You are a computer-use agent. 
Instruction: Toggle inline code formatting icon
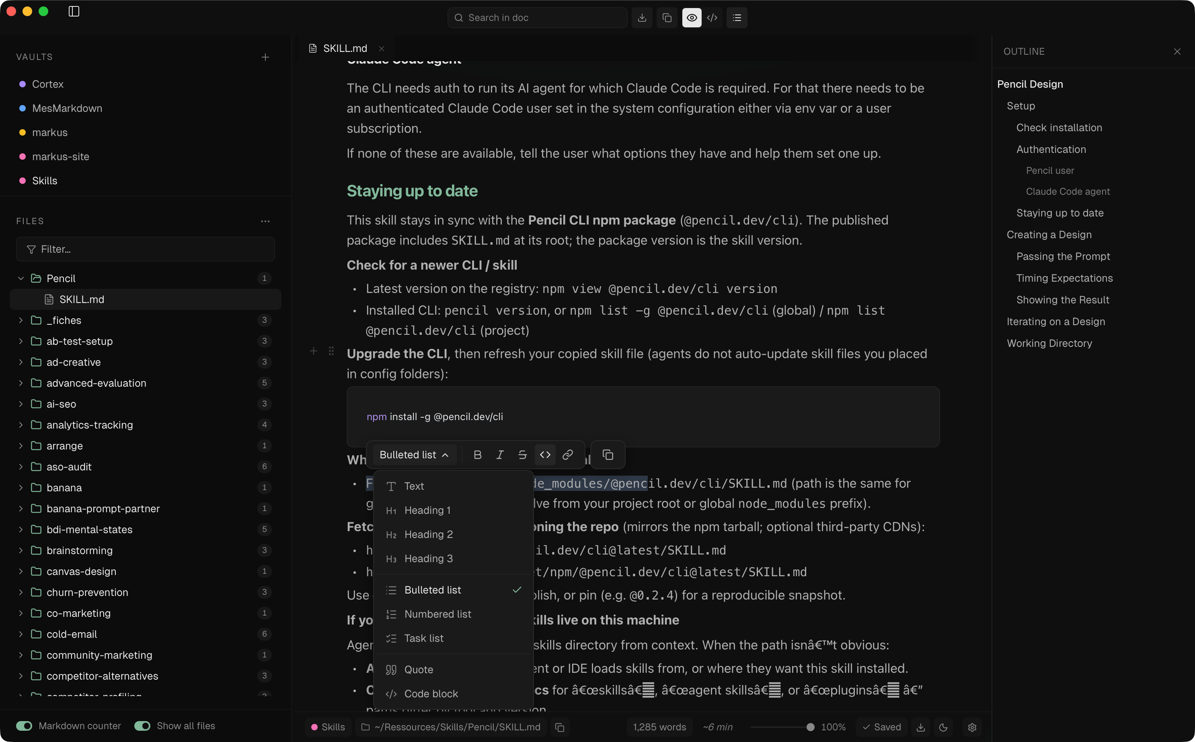pyautogui.click(x=545, y=455)
